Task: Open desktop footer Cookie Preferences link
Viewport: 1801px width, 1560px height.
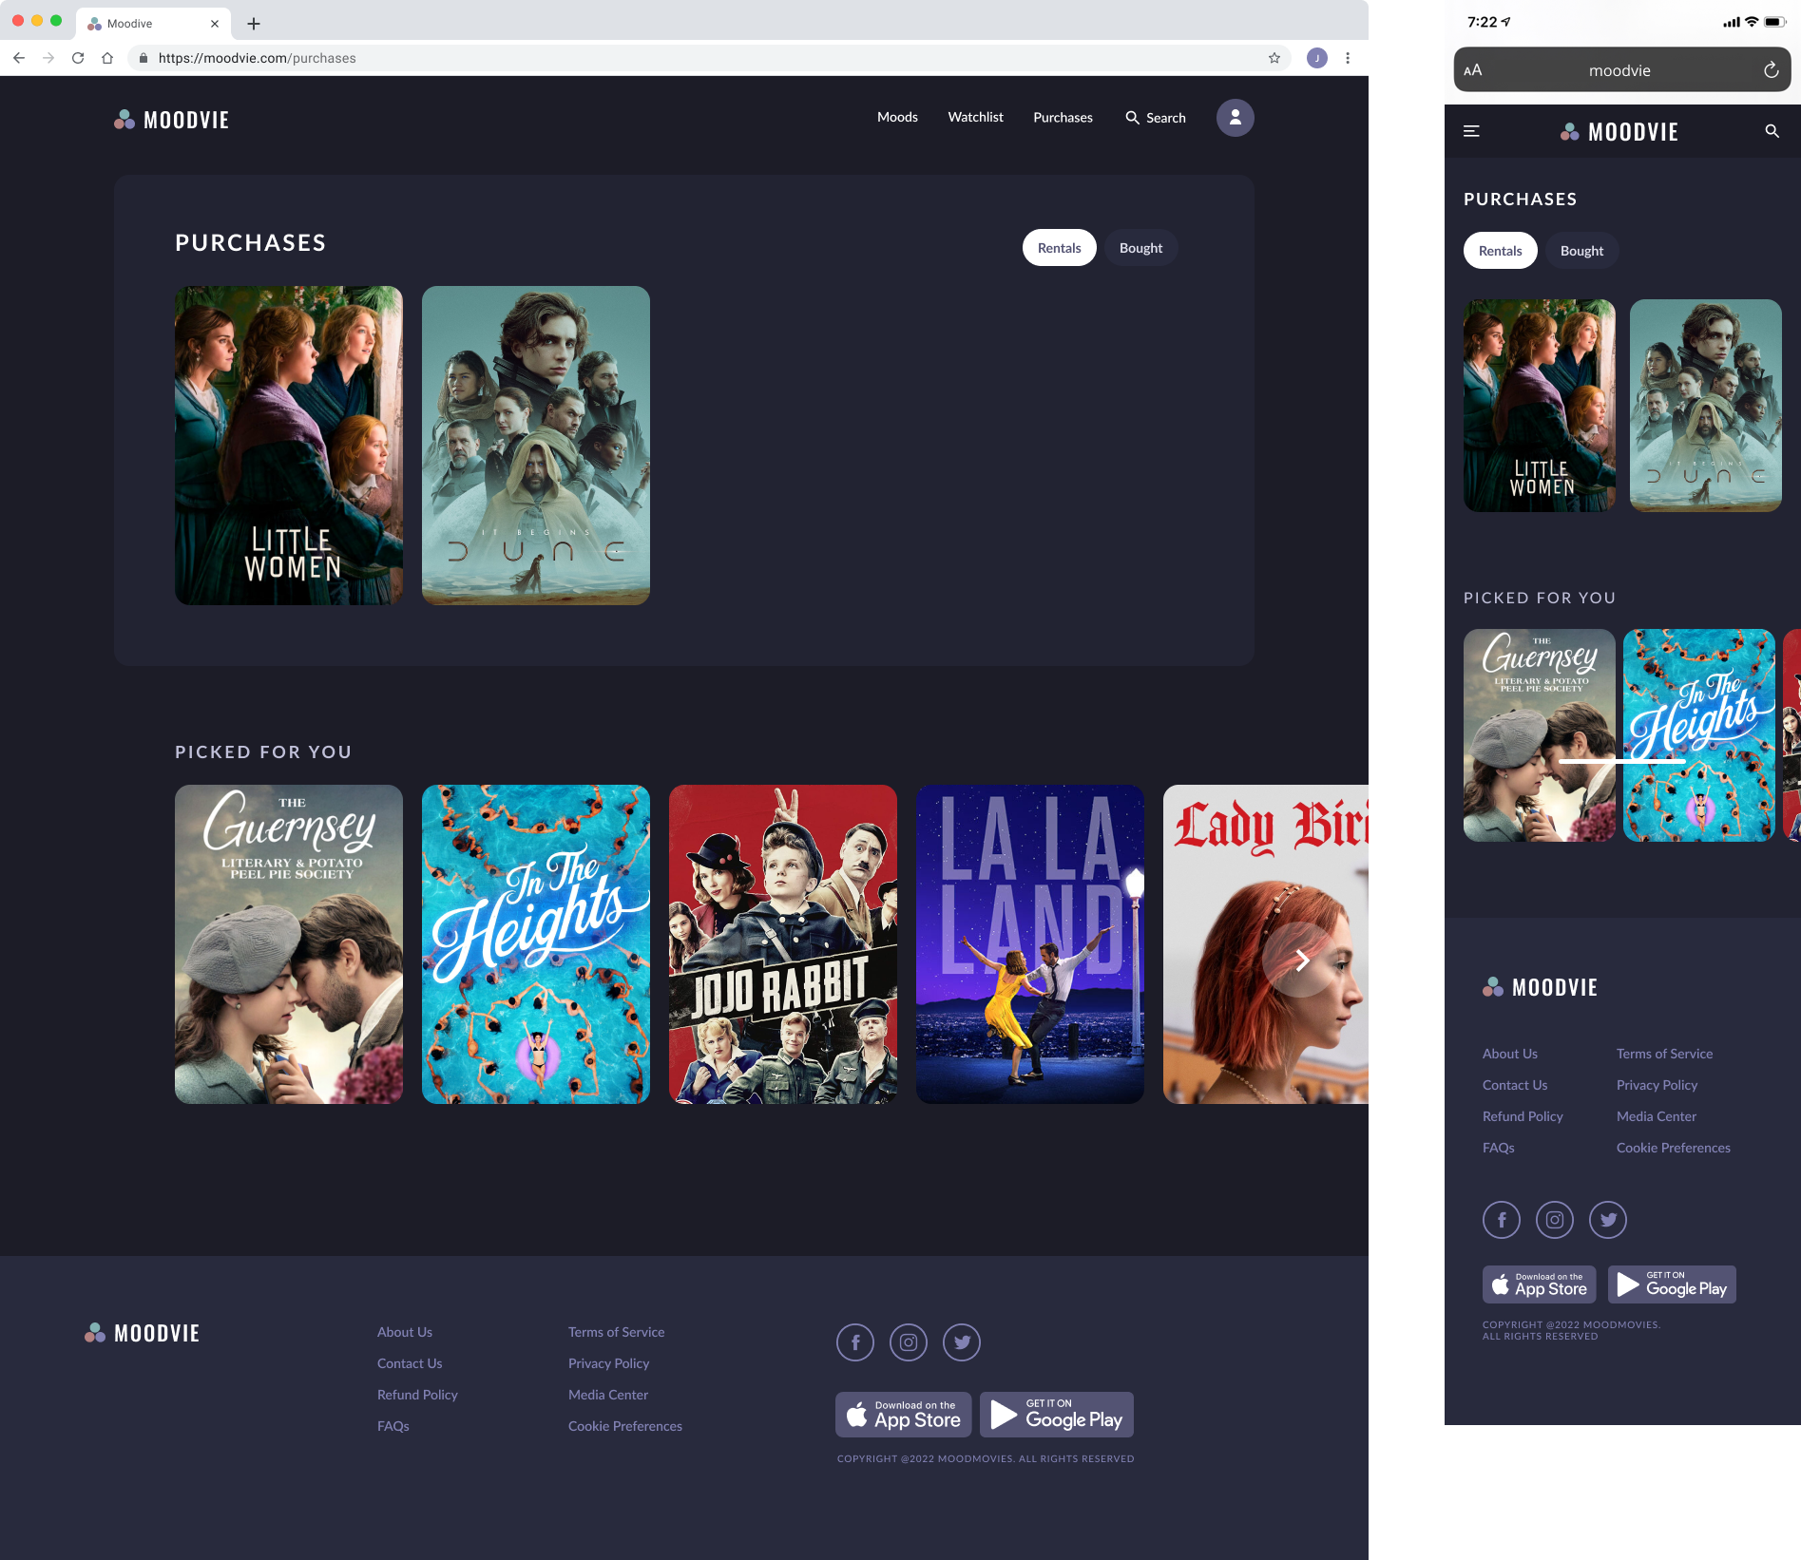Action: [625, 1426]
